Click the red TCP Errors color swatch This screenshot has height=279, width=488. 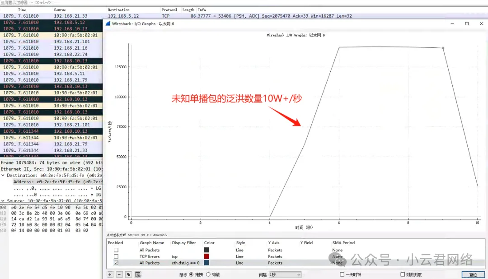click(x=206, y=256)
